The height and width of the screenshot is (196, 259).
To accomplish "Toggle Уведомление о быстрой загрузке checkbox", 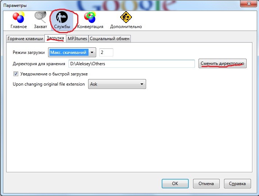I will (x=16, y=74).
